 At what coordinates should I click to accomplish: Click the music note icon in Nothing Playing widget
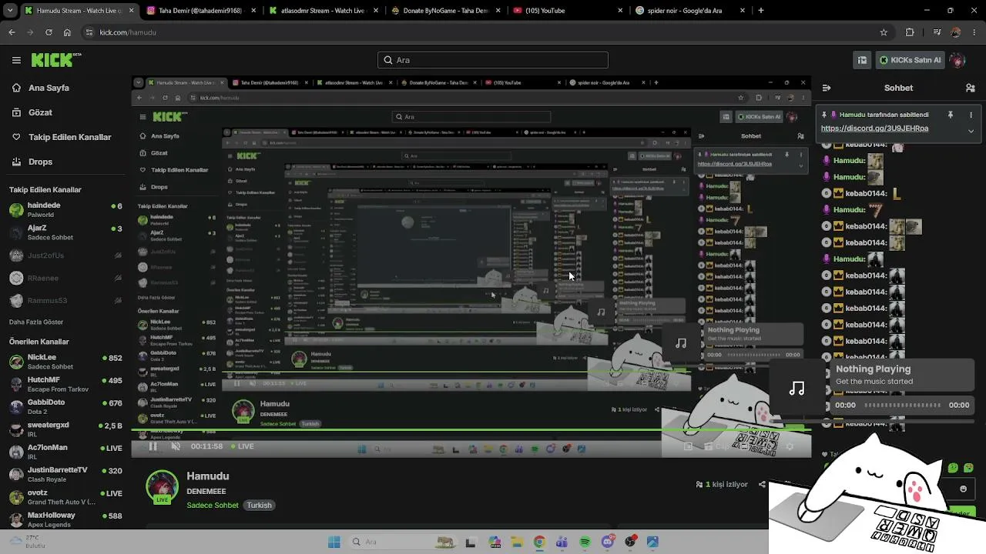[x=797, y=389]
